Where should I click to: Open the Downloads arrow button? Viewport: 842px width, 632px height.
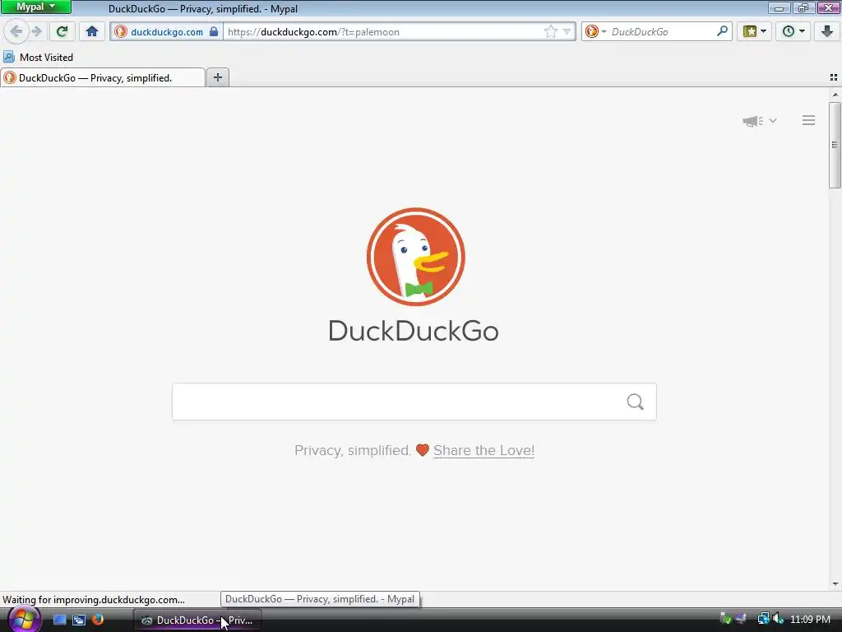(x=826, y=31)
